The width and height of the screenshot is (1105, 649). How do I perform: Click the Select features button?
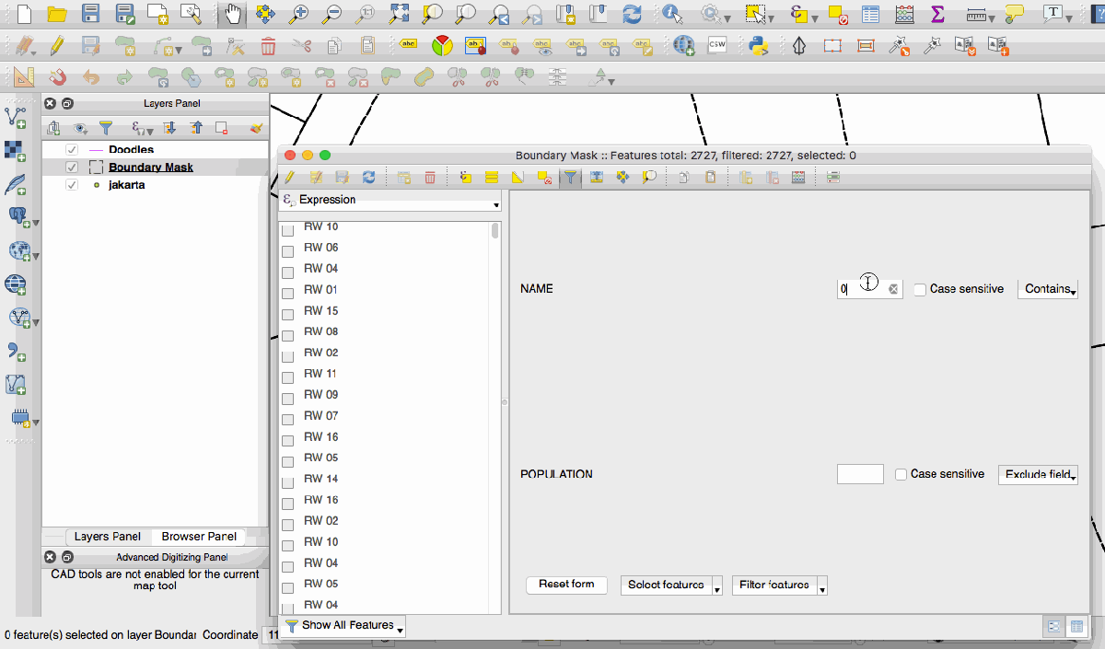[665, 585]
